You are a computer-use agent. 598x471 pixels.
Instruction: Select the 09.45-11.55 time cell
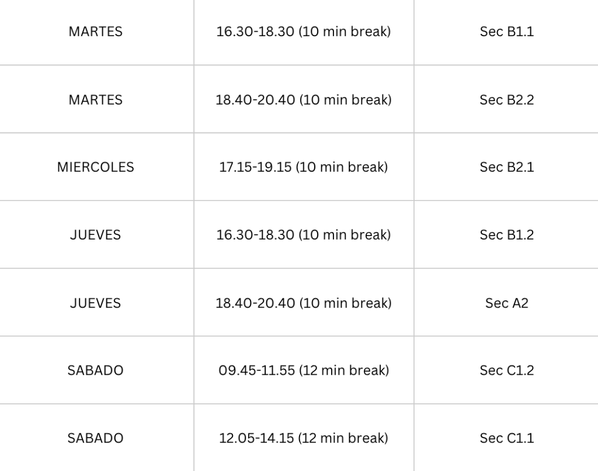304,370
